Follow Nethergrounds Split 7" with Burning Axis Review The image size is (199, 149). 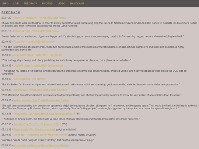[x=41, y=100]
